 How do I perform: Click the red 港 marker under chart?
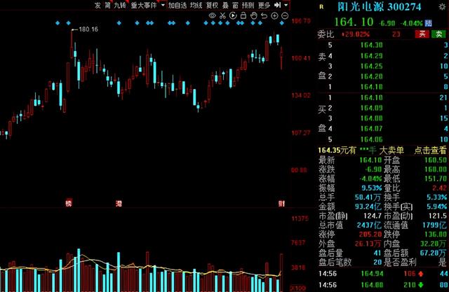(x=119, y=203)
